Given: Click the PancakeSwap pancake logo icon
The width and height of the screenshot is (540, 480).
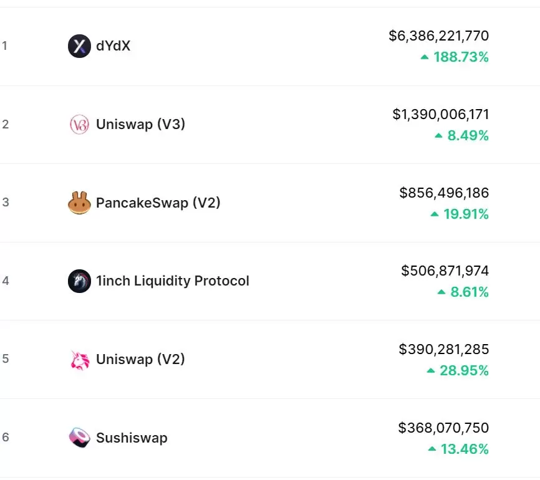Looking at the screenshot, I should [x=79, y=203].
